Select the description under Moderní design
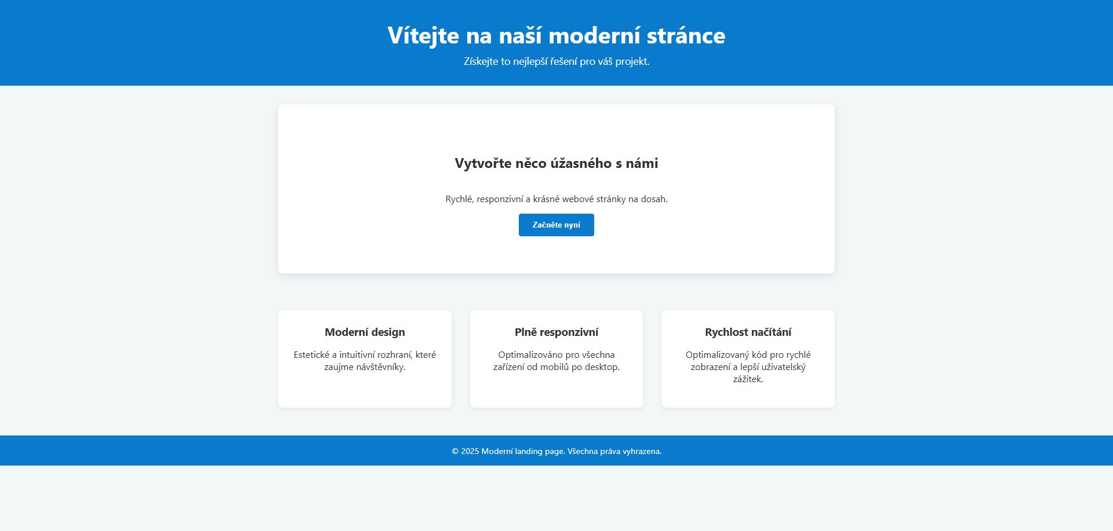1113x531 pixels. coord(365,360)
